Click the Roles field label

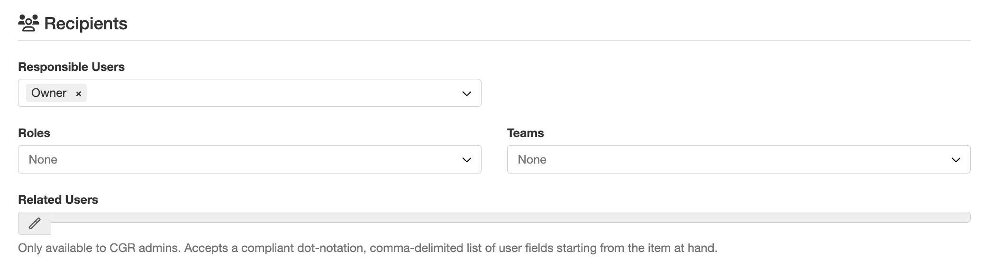click(34, 133)
